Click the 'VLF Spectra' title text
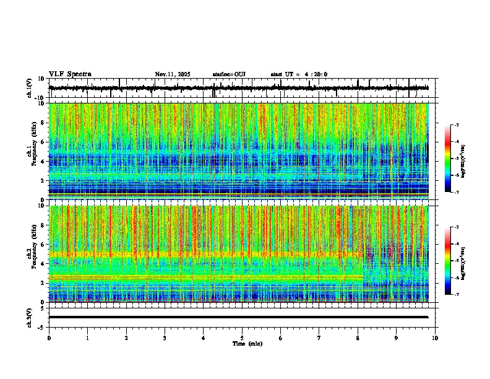Image resolution: width=490 pixels, height=379 pixels. (x=70, y=74)
